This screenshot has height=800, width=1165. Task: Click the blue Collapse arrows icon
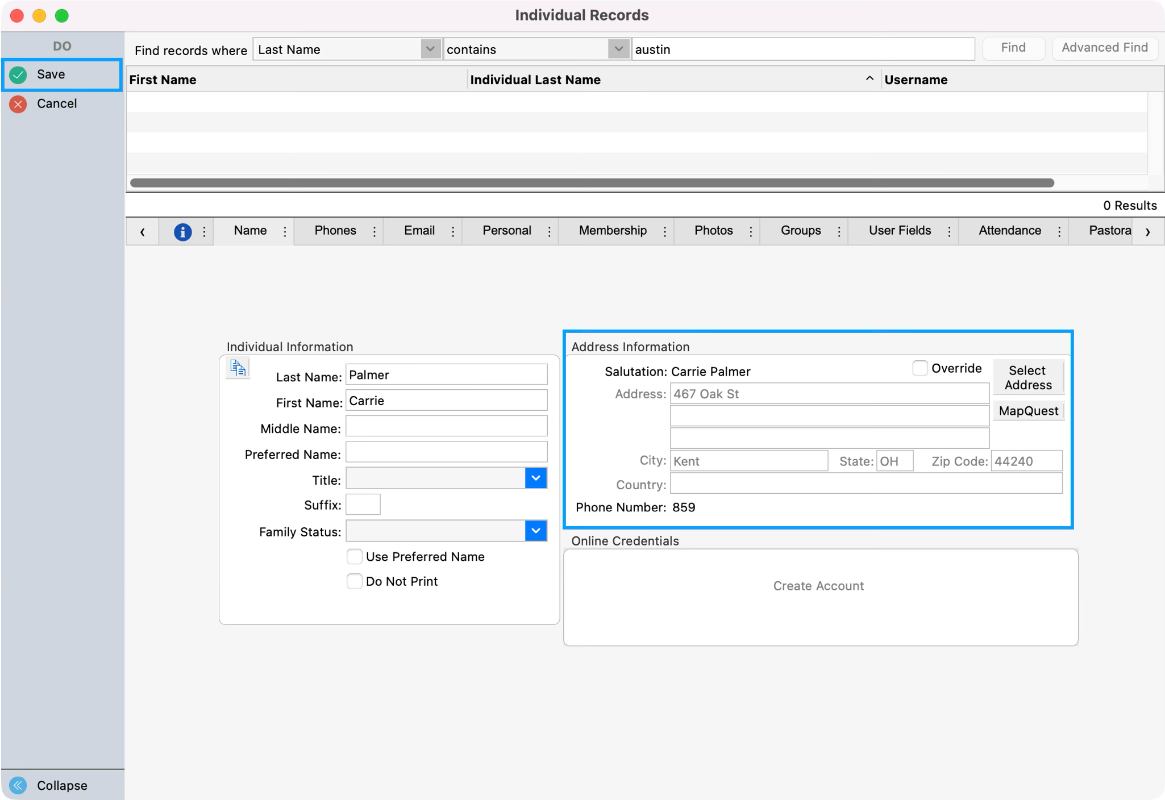[x=18, y=785]
